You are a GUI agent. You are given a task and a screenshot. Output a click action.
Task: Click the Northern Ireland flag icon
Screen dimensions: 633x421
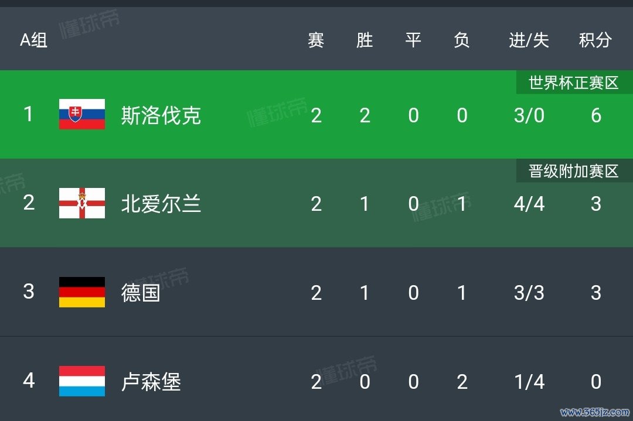[x=82, y=203]
